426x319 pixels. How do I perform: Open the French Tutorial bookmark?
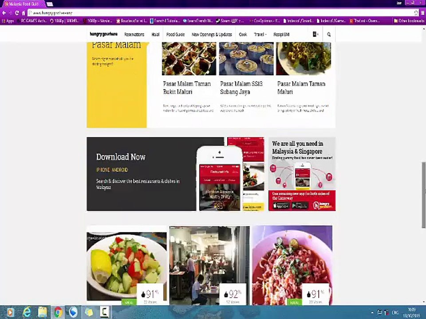tap(165, 21)
